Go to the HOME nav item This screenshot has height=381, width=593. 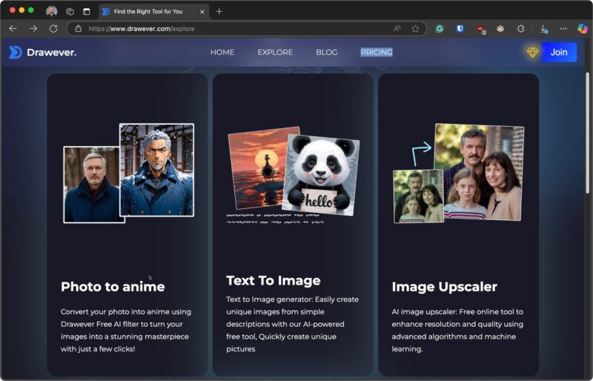pyautogui.click(x=222, y=52)
